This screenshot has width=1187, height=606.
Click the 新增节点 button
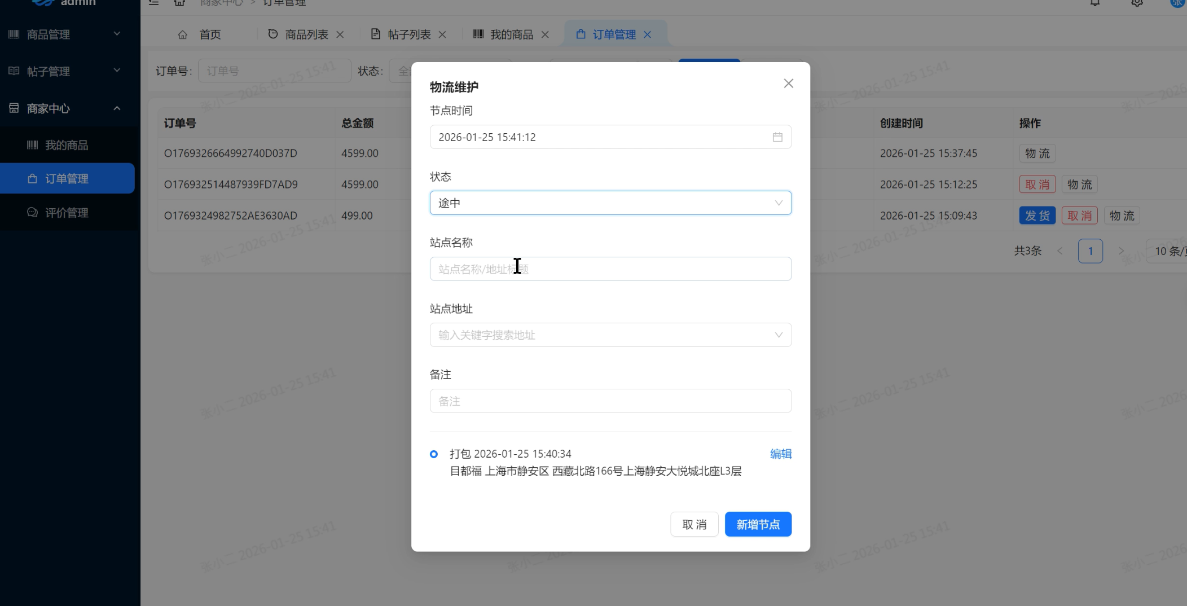point(758,525)
